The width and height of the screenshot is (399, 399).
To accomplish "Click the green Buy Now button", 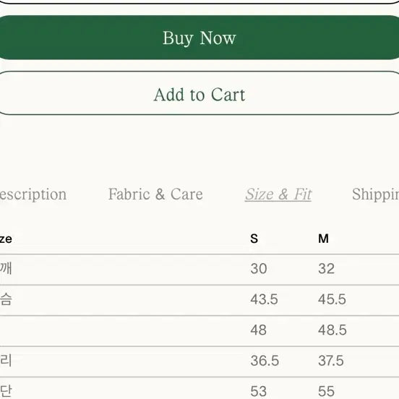I will pos(199,38).
